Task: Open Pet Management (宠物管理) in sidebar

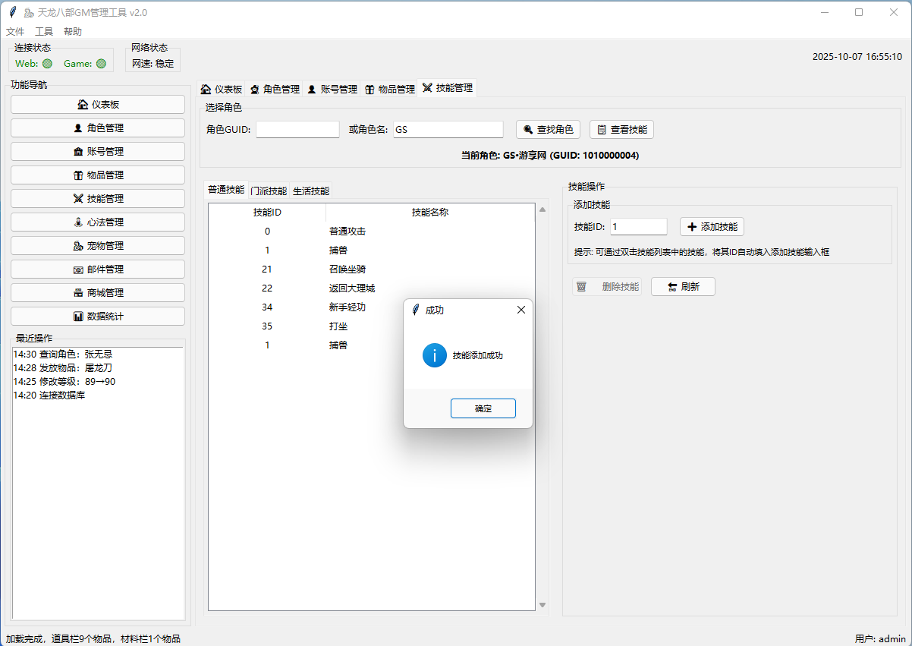Action: (98, 246)
